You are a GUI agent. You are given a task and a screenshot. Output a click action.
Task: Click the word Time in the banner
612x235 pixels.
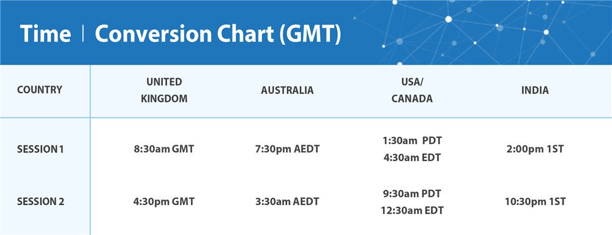pos(46,34)
